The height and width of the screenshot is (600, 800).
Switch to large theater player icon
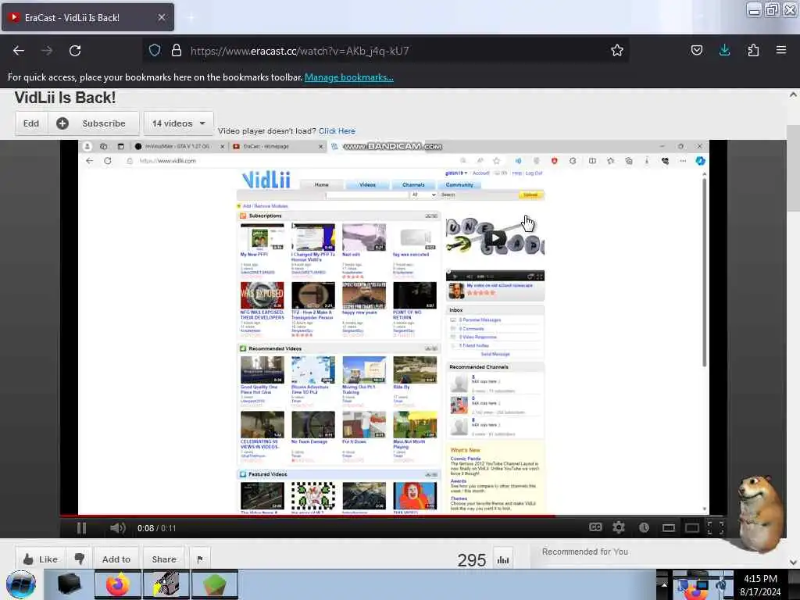click(692, 527)
